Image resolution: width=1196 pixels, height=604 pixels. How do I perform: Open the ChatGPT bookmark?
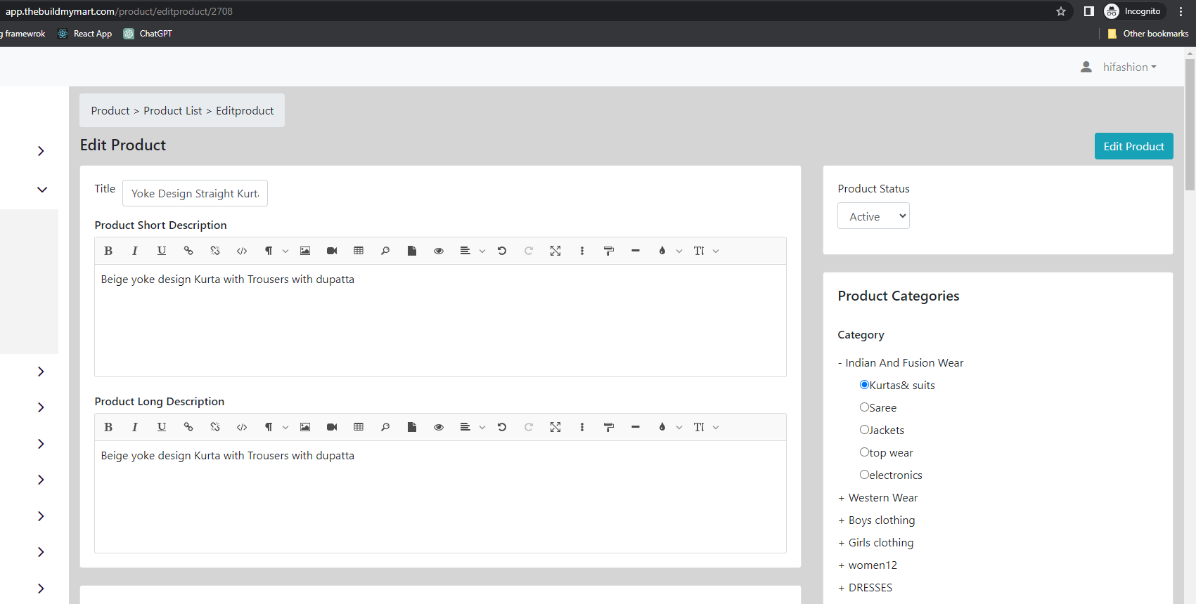point(148,34)
